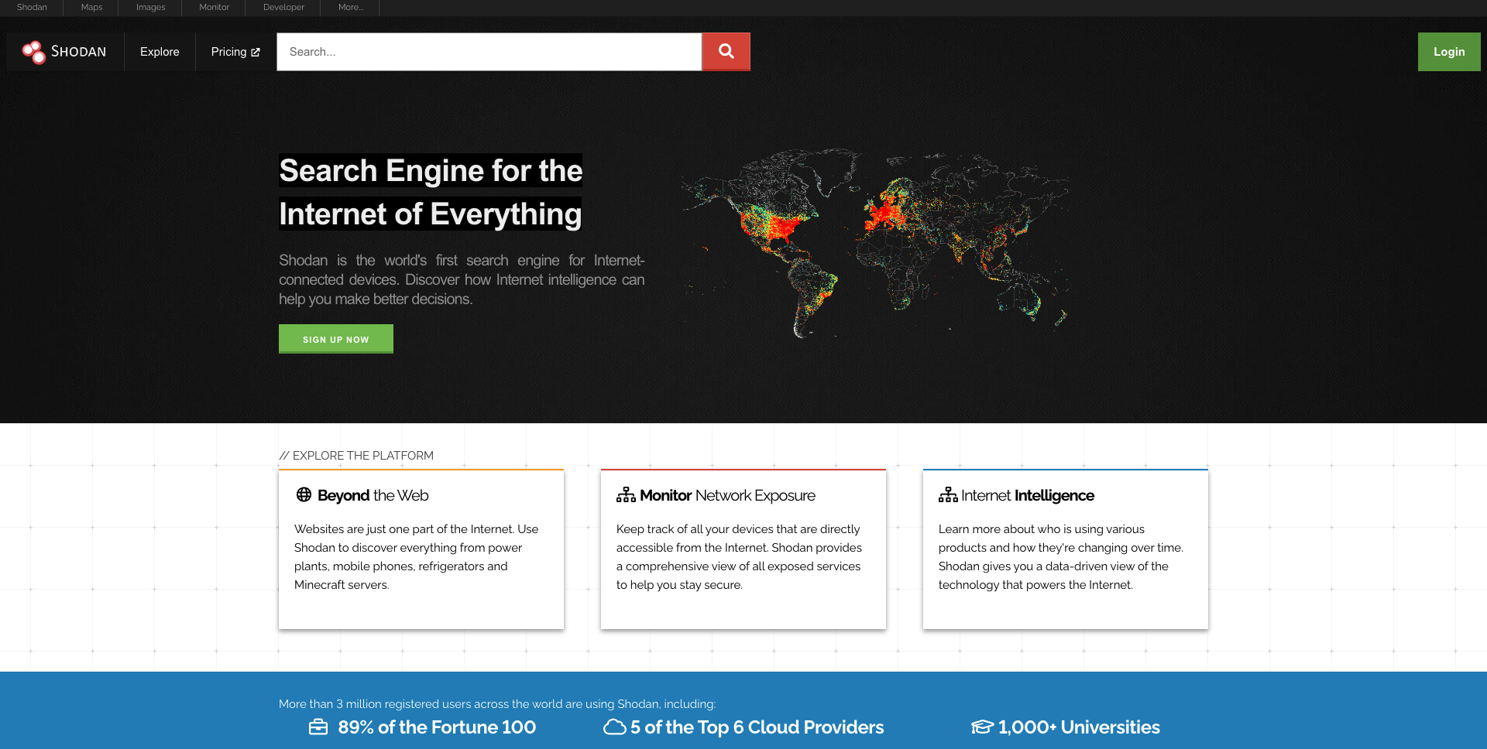Open the Internet Intelligence card heading
This screenshot has height=749, width=1487.
click(x=1028, y=495)
